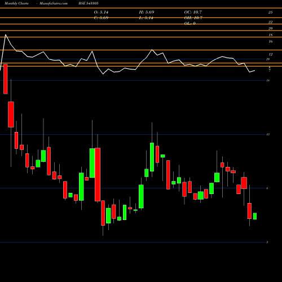Click the 'L: 5.14' low value
Image resolution: width=282 pixels, height=282 pixels.
[x=146, y=18]
